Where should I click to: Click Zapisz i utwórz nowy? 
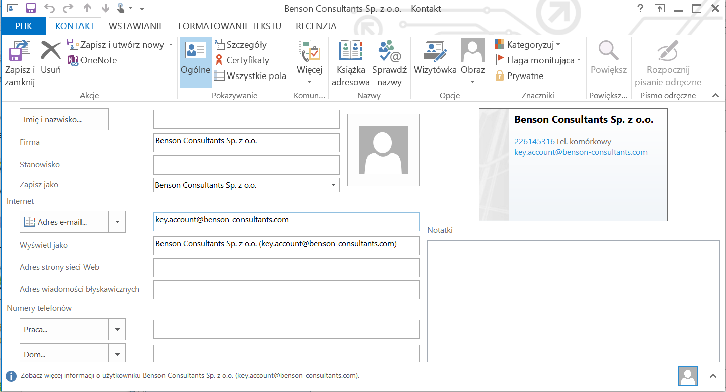115,45
